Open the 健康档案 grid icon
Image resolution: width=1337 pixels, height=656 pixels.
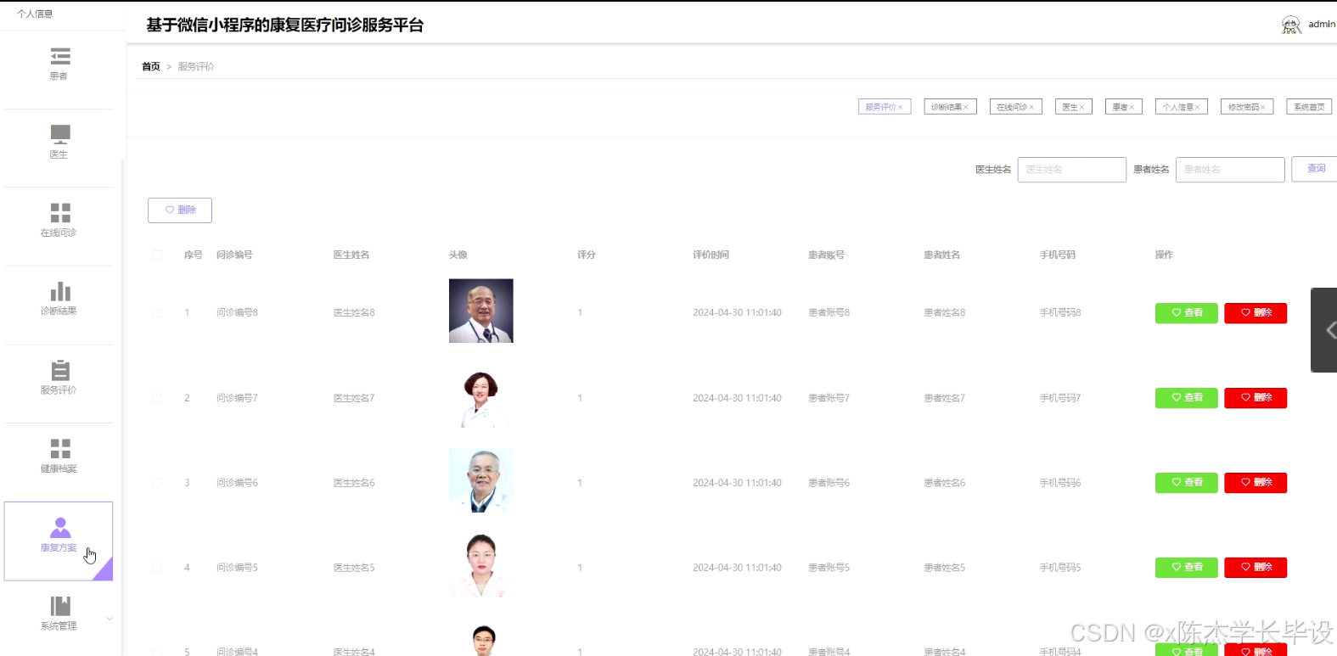60,449
